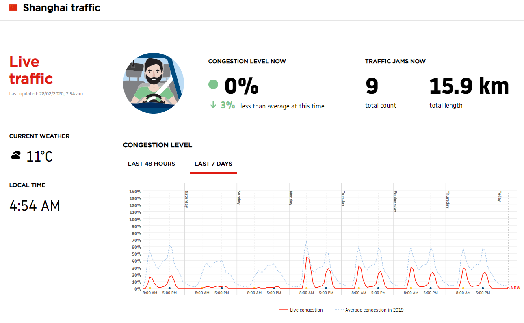Click the cloud weather icon

tap(16, 155)
